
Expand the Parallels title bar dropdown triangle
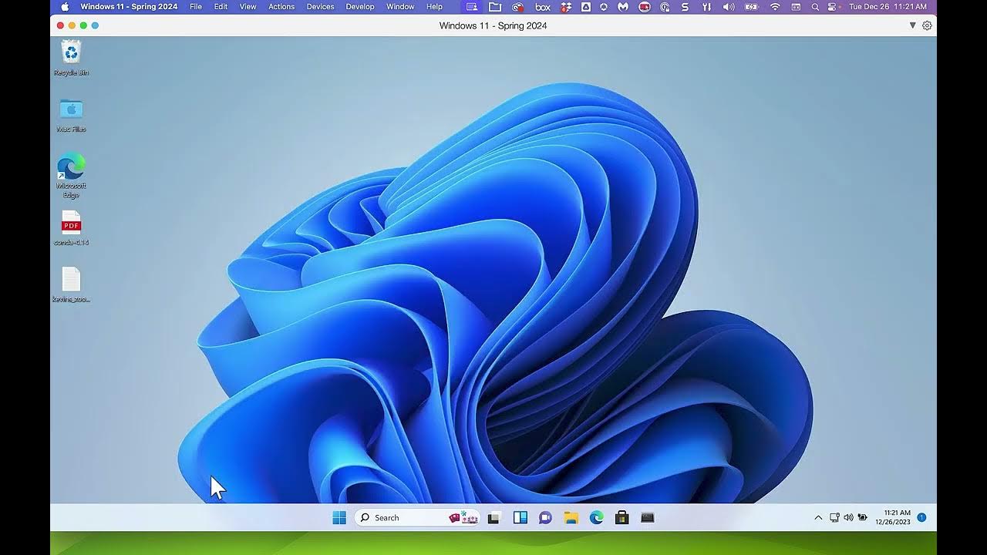[x=913, y=25]
